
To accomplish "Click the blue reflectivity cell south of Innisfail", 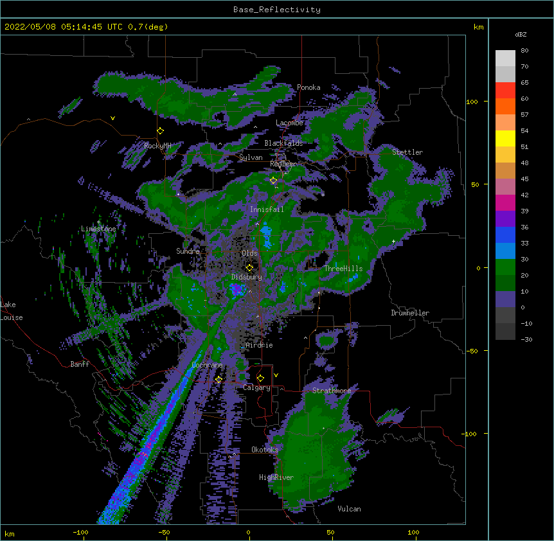I will pos(266,236).
